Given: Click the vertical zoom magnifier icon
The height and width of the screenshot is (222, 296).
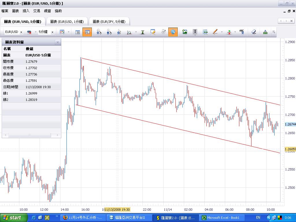Looking at the screenshot, I should pyautogui.click(x=129, y=32).
